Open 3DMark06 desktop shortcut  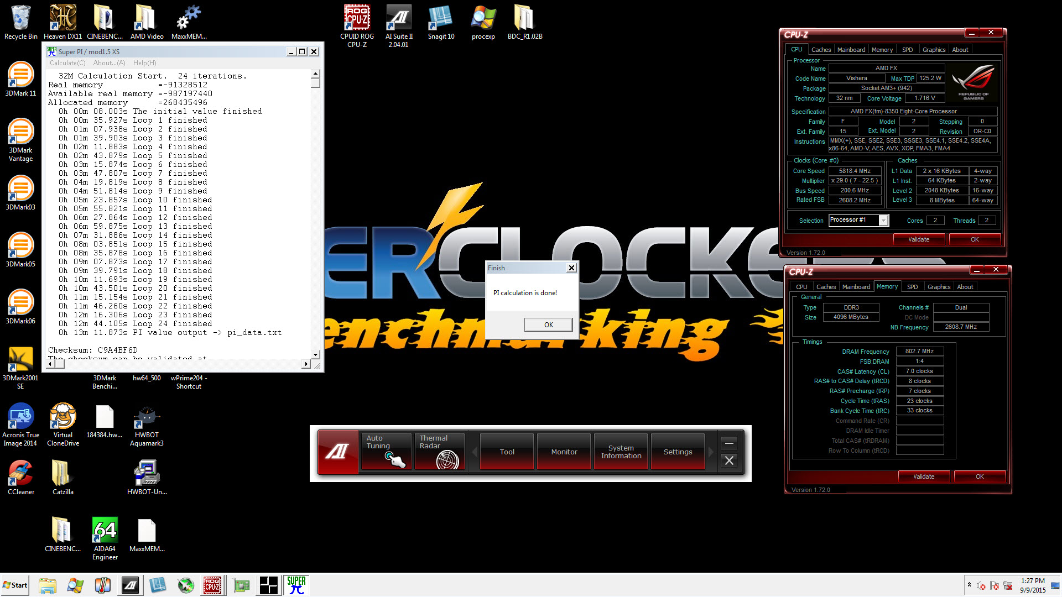(20, 307)
